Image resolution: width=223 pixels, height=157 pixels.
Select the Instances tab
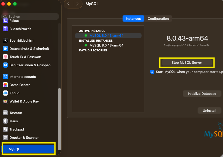pyautogui.click(x=133, y=19)
